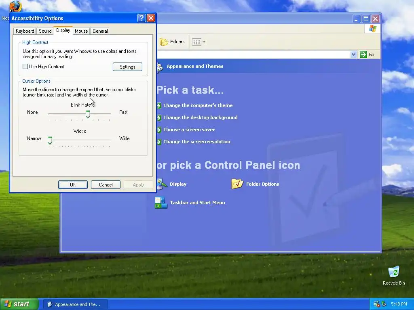Select the Display tab
414x310 pixels.
tap(63, 30)
